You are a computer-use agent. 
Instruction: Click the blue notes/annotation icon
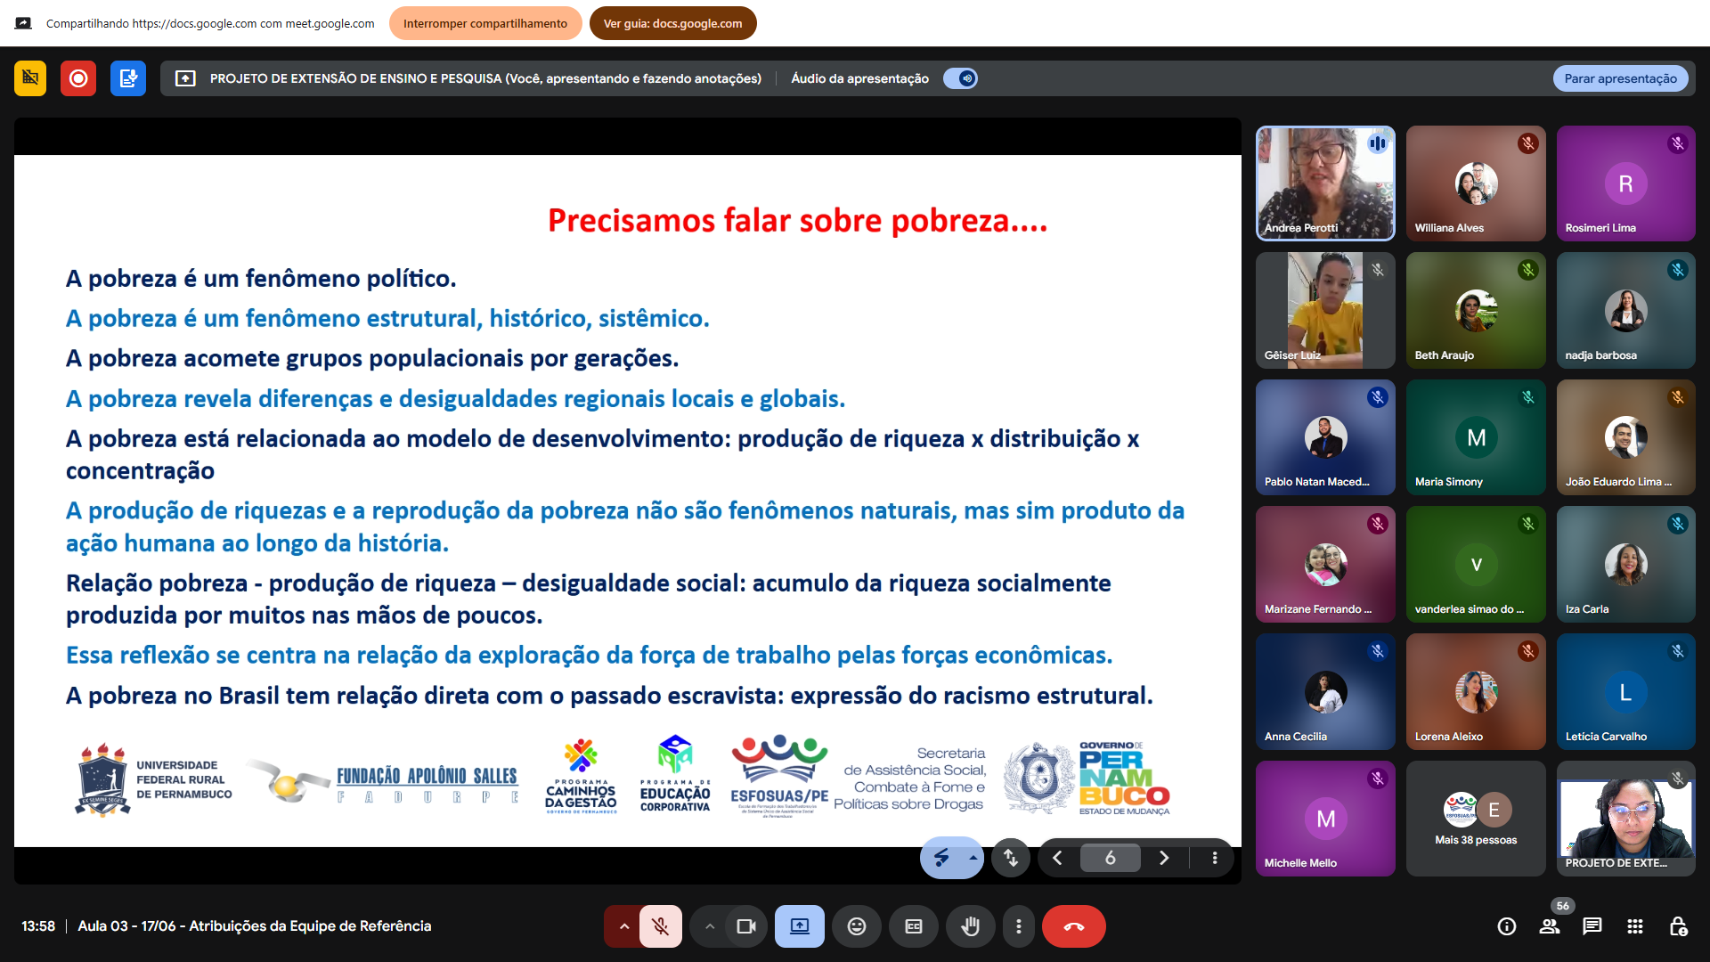coord(128,78)
